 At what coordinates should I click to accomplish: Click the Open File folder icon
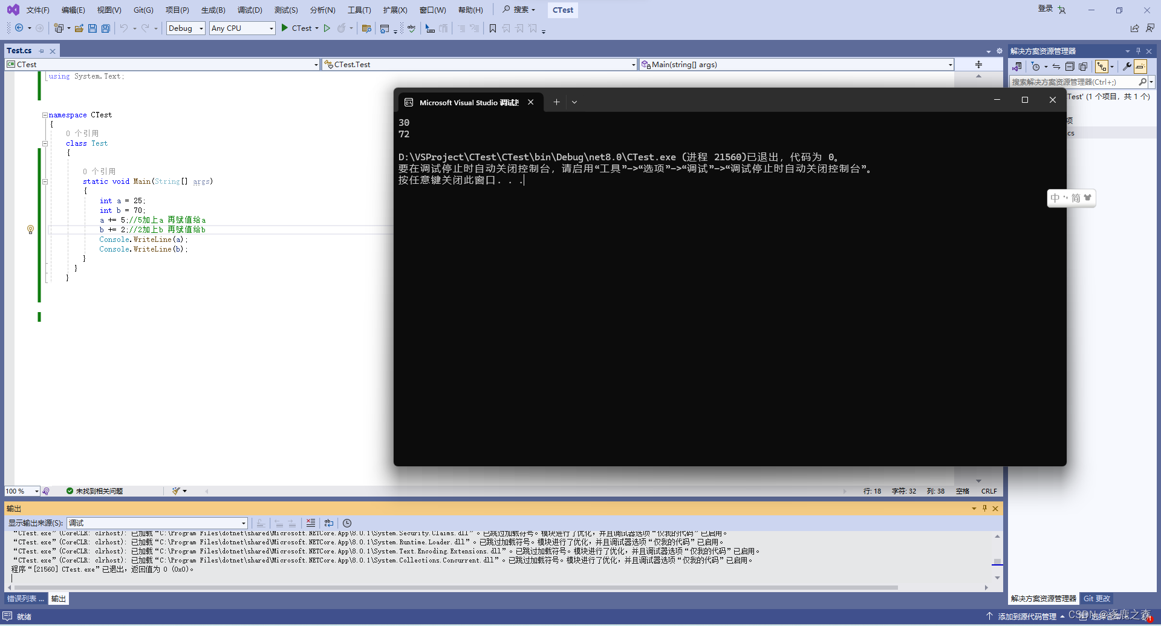tap(79, 28)
